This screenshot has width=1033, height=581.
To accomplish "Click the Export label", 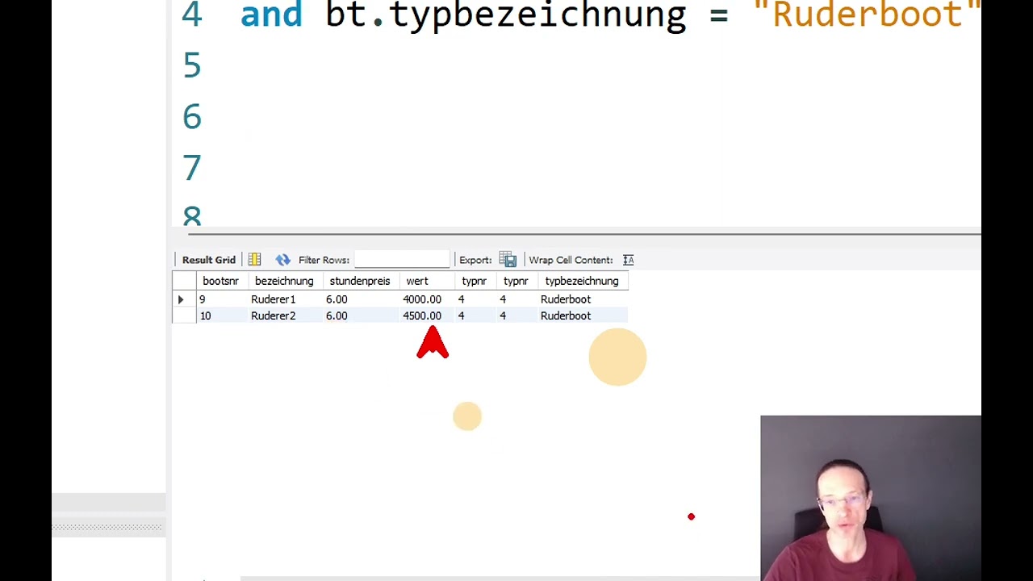I will 475,260.
